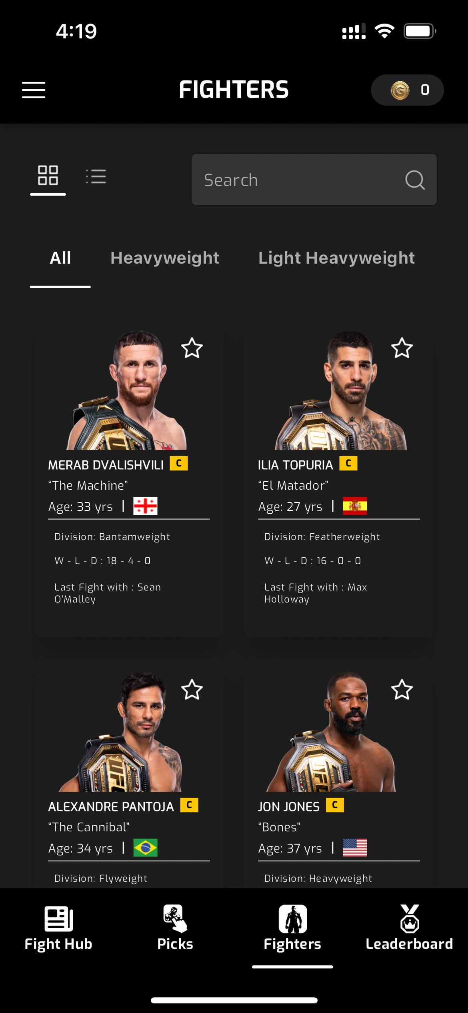Switch to grid view layout
The height and width of the screenshot is (1013, 468).
click(48, 175)
